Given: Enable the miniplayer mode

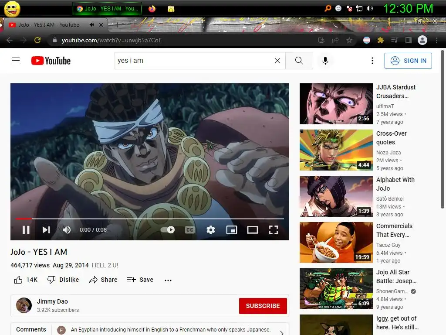Looking at the screenshot, I should point(232,230).
